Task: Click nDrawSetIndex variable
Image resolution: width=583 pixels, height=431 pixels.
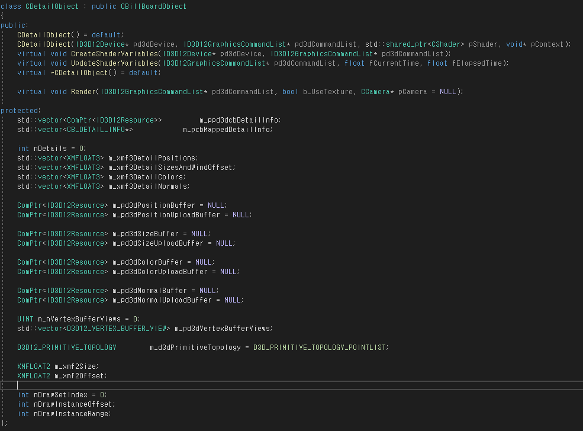Action: click(x=60, y=394)
